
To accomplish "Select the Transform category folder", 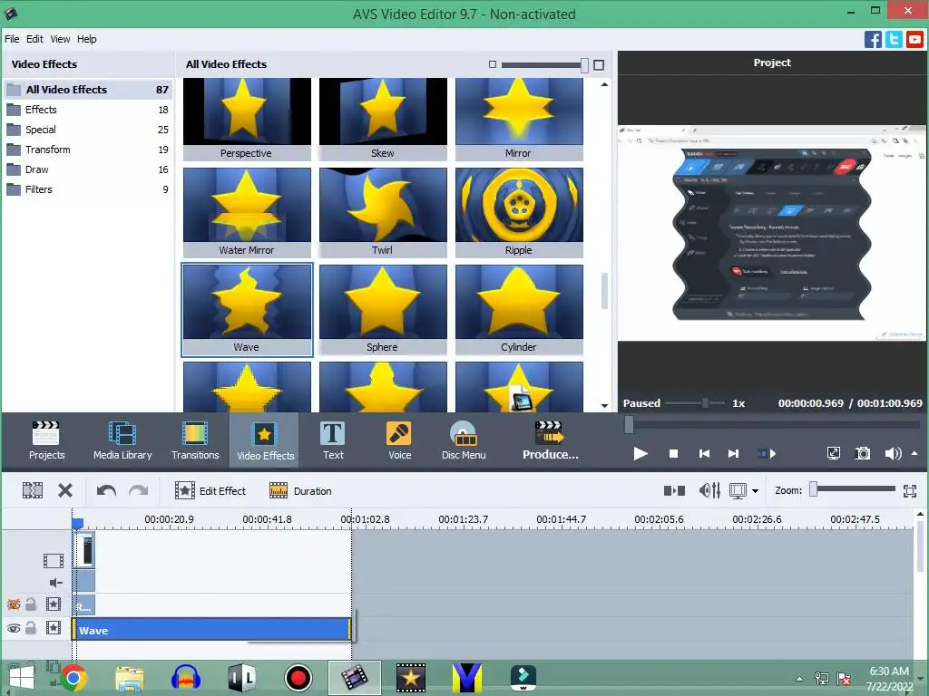I will coord(88,150).
